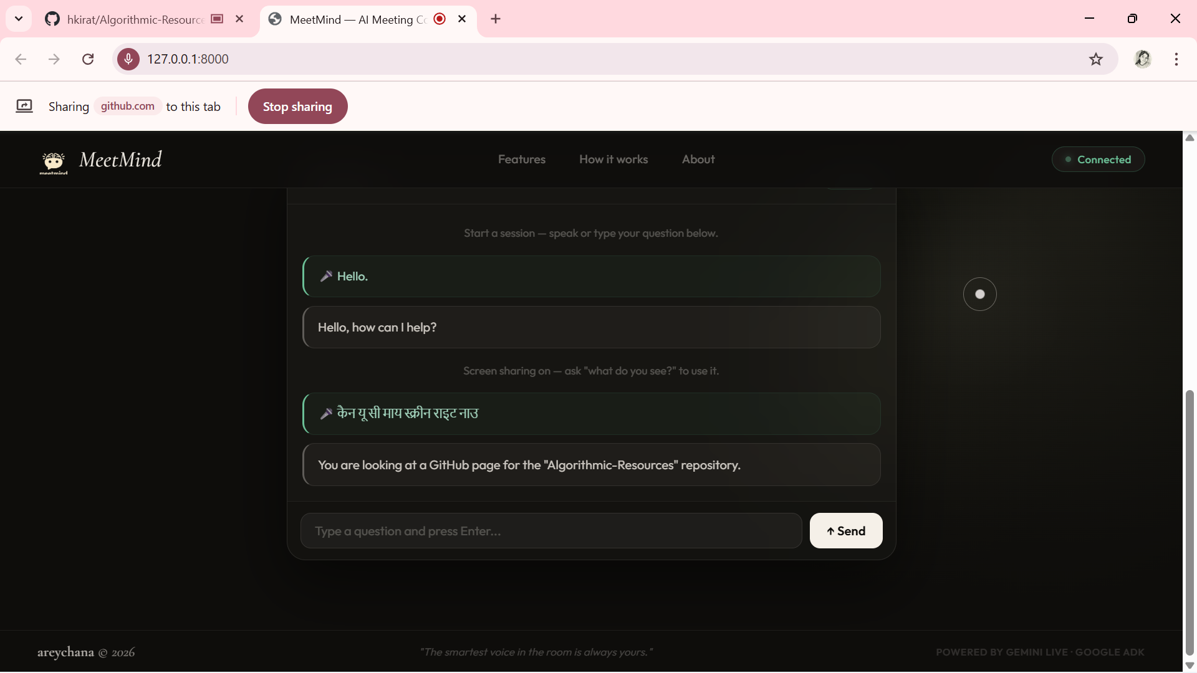Open the Features nav item

(x=522, y=160)
